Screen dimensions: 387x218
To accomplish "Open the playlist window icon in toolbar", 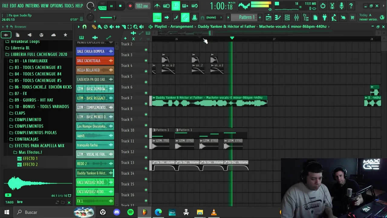I will pos(268,18).
